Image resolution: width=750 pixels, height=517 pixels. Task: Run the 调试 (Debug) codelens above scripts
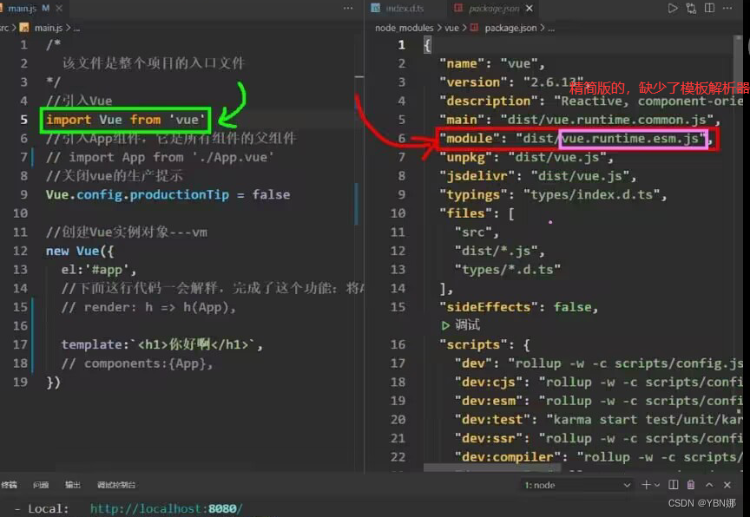tap(461, 325)
